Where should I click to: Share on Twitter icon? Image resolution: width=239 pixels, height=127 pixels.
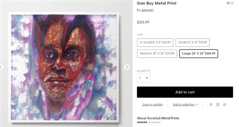pyautogui.click(x=225, y=104)
